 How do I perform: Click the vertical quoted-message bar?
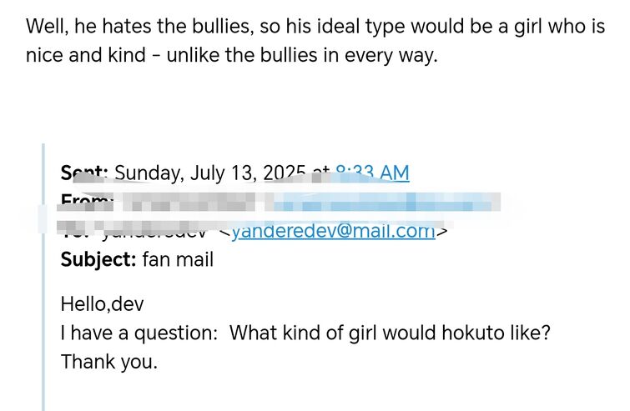tap(43, 277)
